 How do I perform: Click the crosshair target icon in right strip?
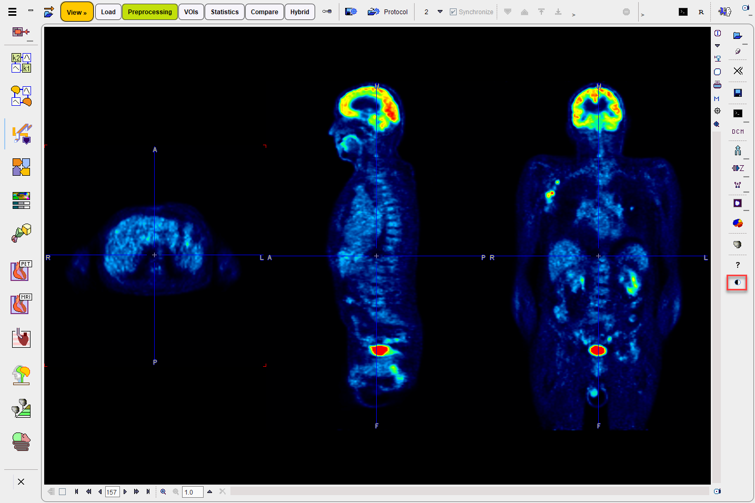click(x=717, y=111)
